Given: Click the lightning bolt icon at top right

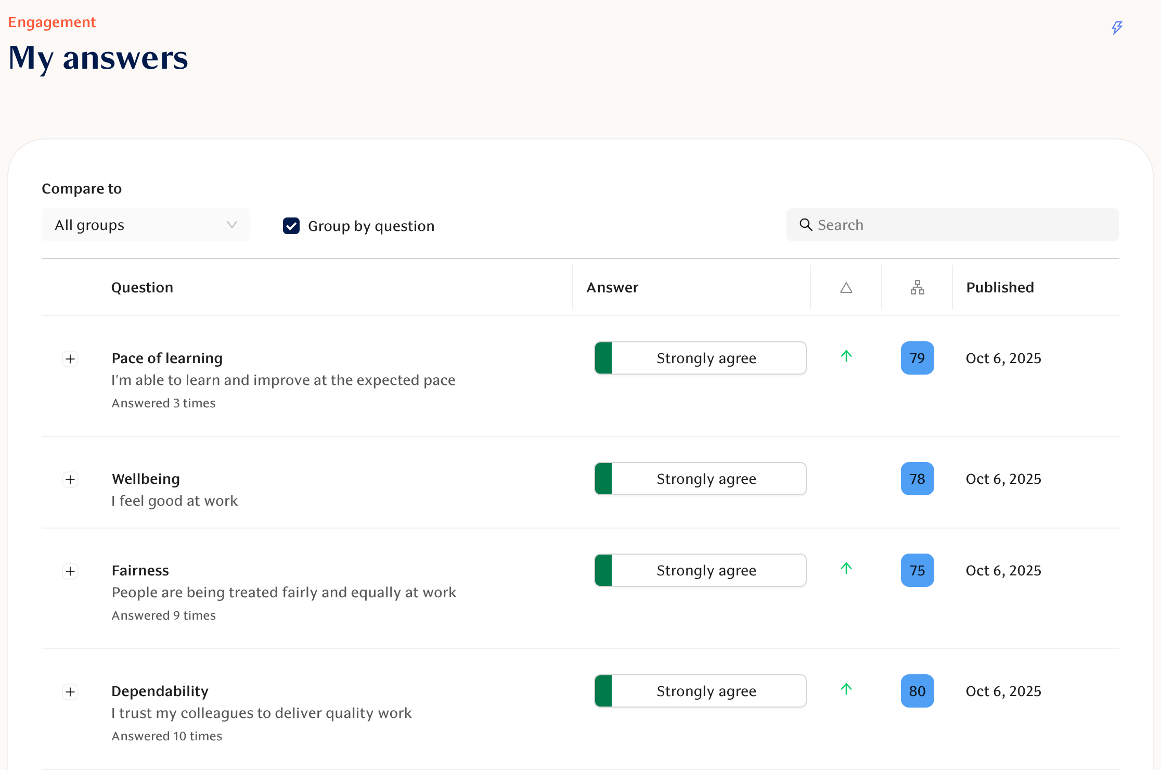Looking at the screenshot, I should coord(1117,27).
